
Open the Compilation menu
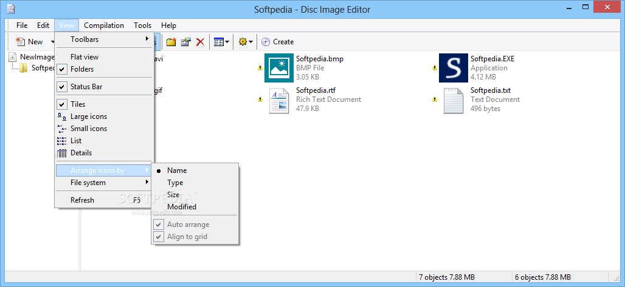point(104,25)
